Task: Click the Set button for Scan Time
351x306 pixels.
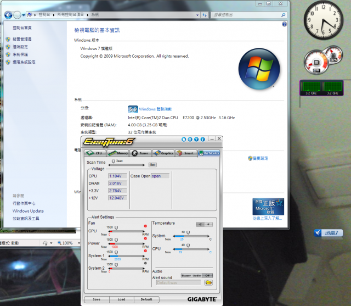Action: tap(152, 165)
